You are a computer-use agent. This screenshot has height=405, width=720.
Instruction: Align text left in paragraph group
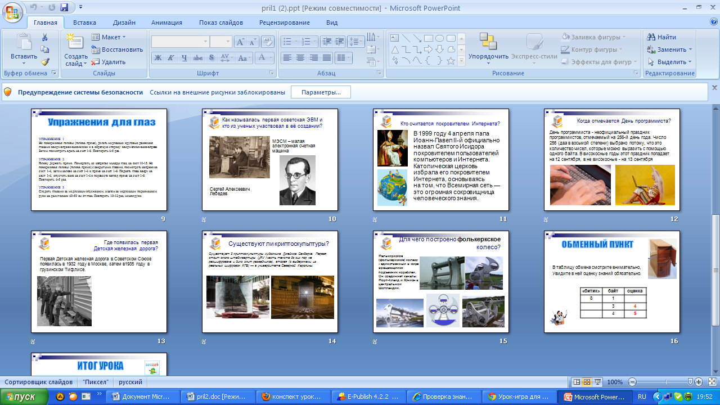pos(287,57)
